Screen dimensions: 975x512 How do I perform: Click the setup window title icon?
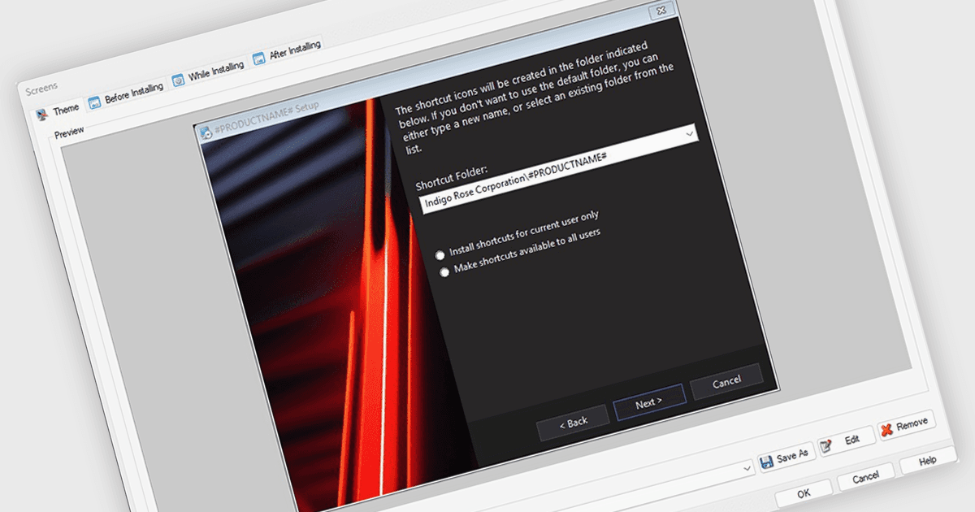click(x=206, y=132)
